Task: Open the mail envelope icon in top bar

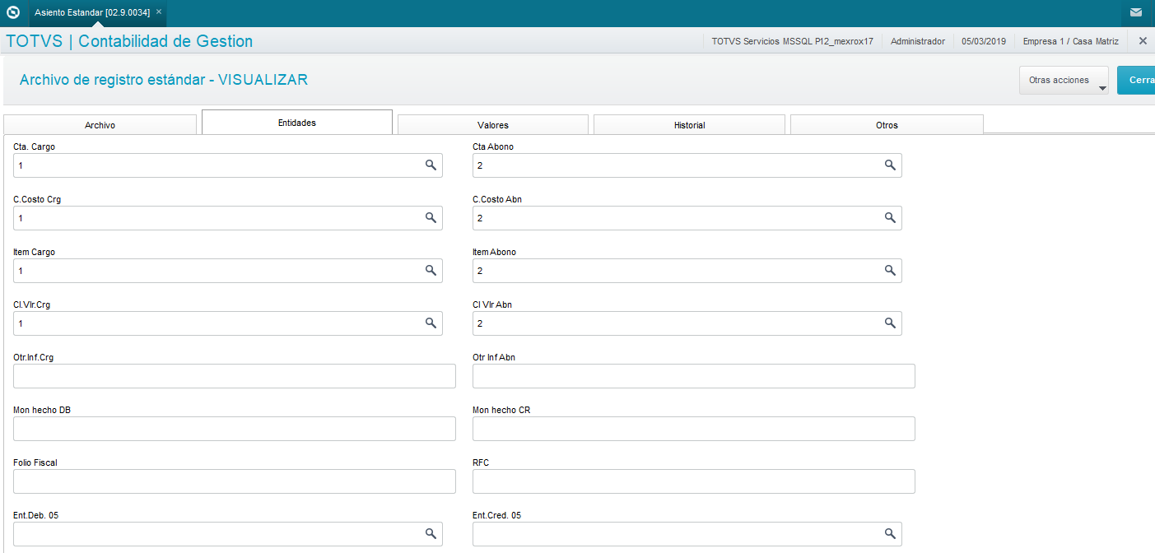Action: (x=1136, y=12)
